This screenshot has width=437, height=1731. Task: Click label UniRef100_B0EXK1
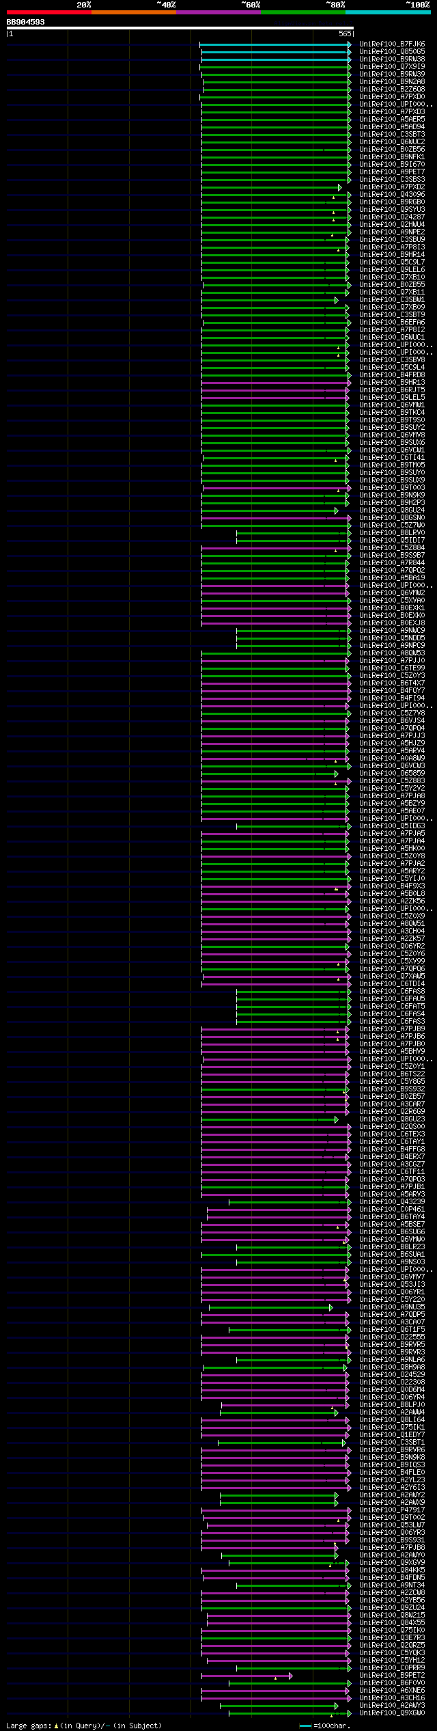coord(392,608)
